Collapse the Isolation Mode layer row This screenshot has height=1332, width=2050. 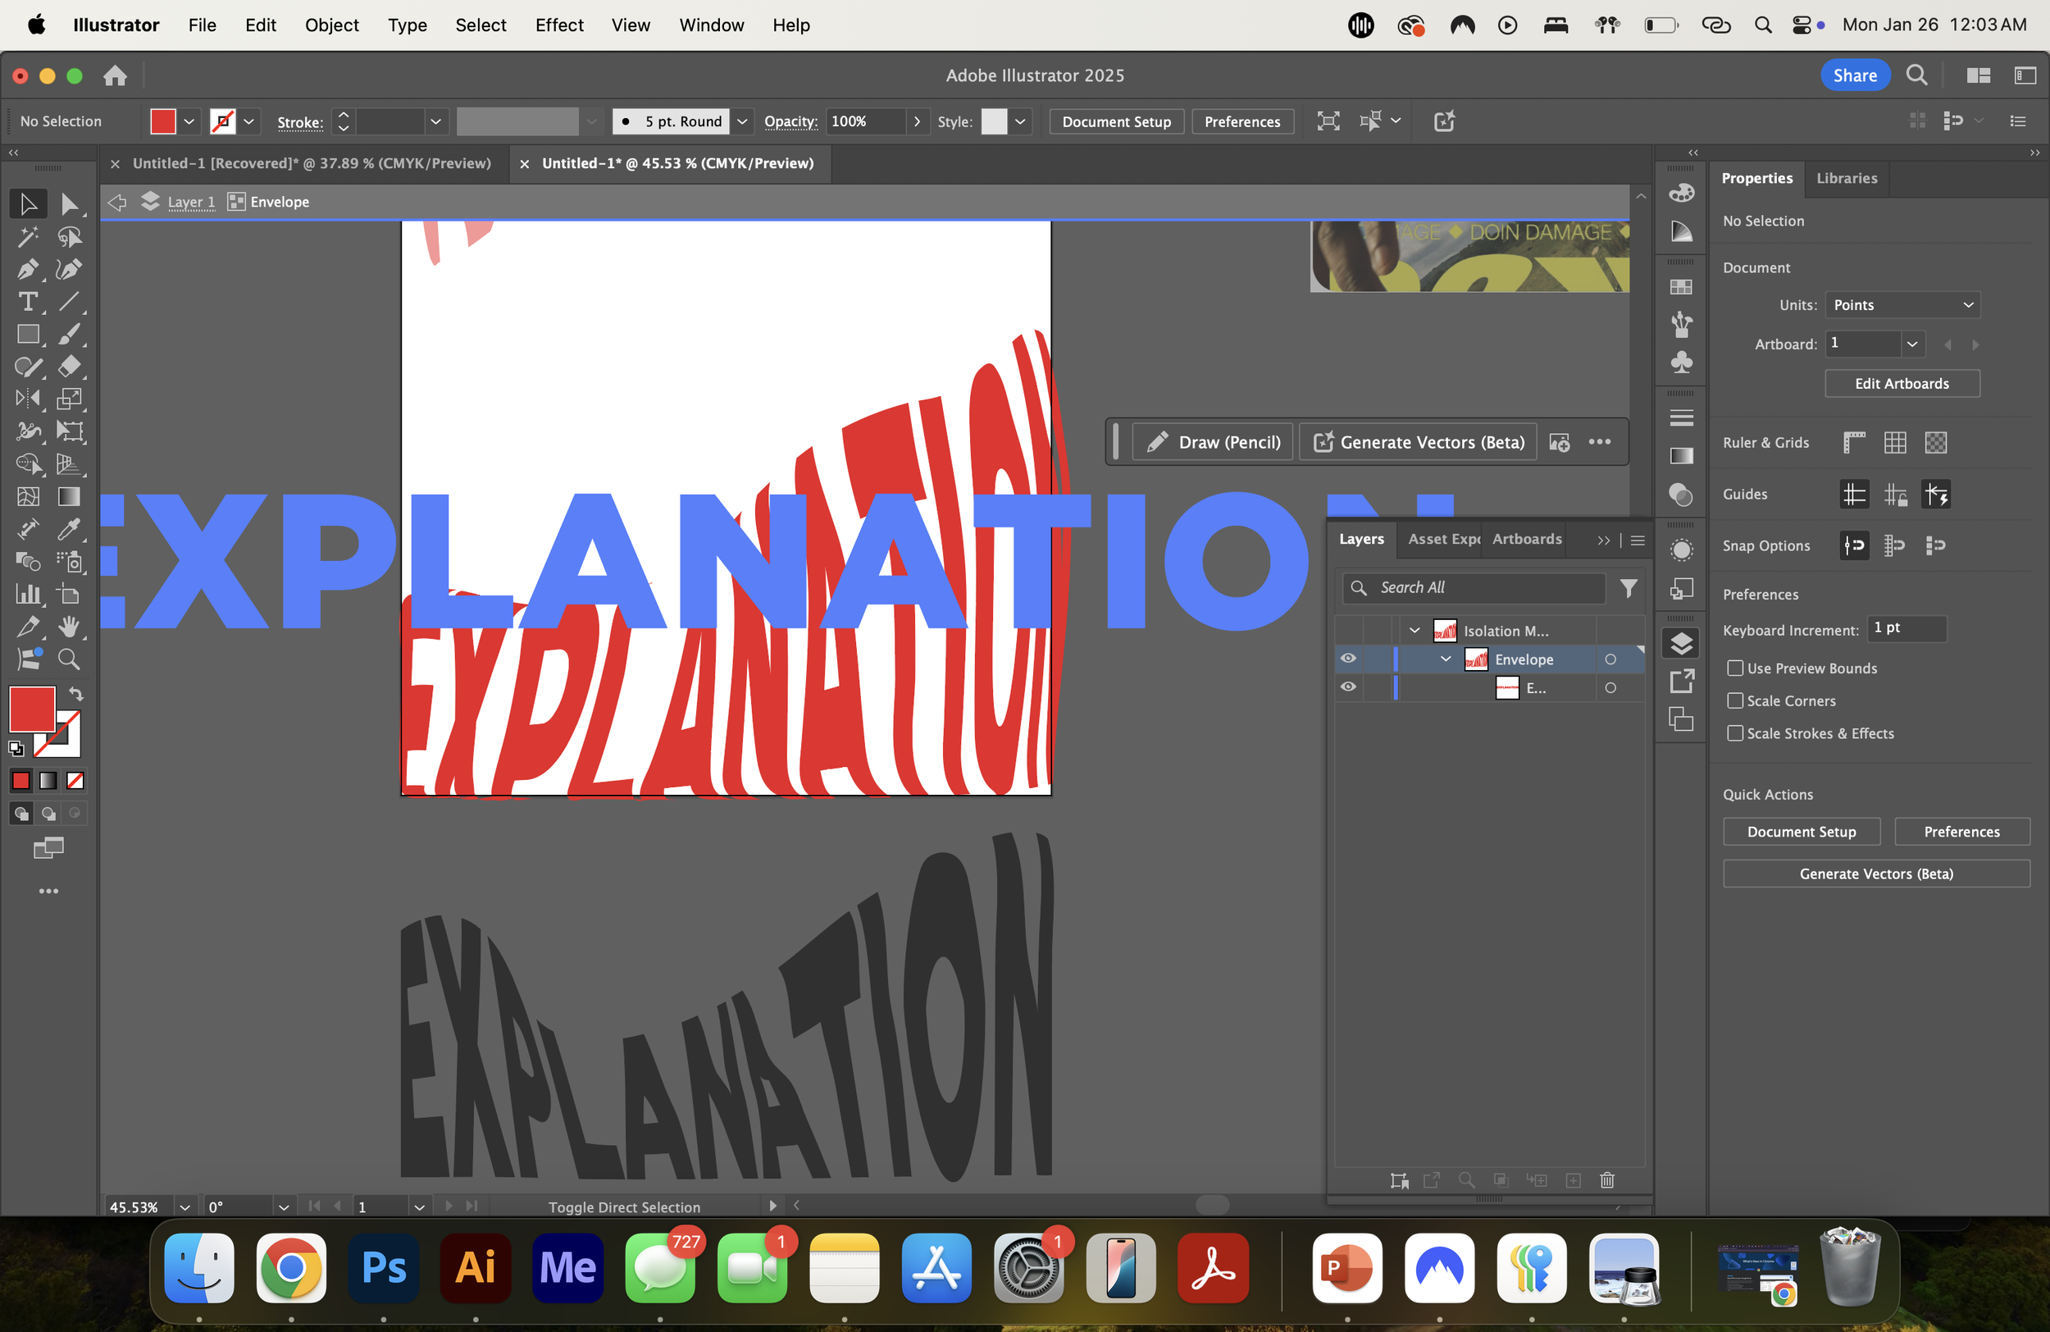tap(1414, 631)
